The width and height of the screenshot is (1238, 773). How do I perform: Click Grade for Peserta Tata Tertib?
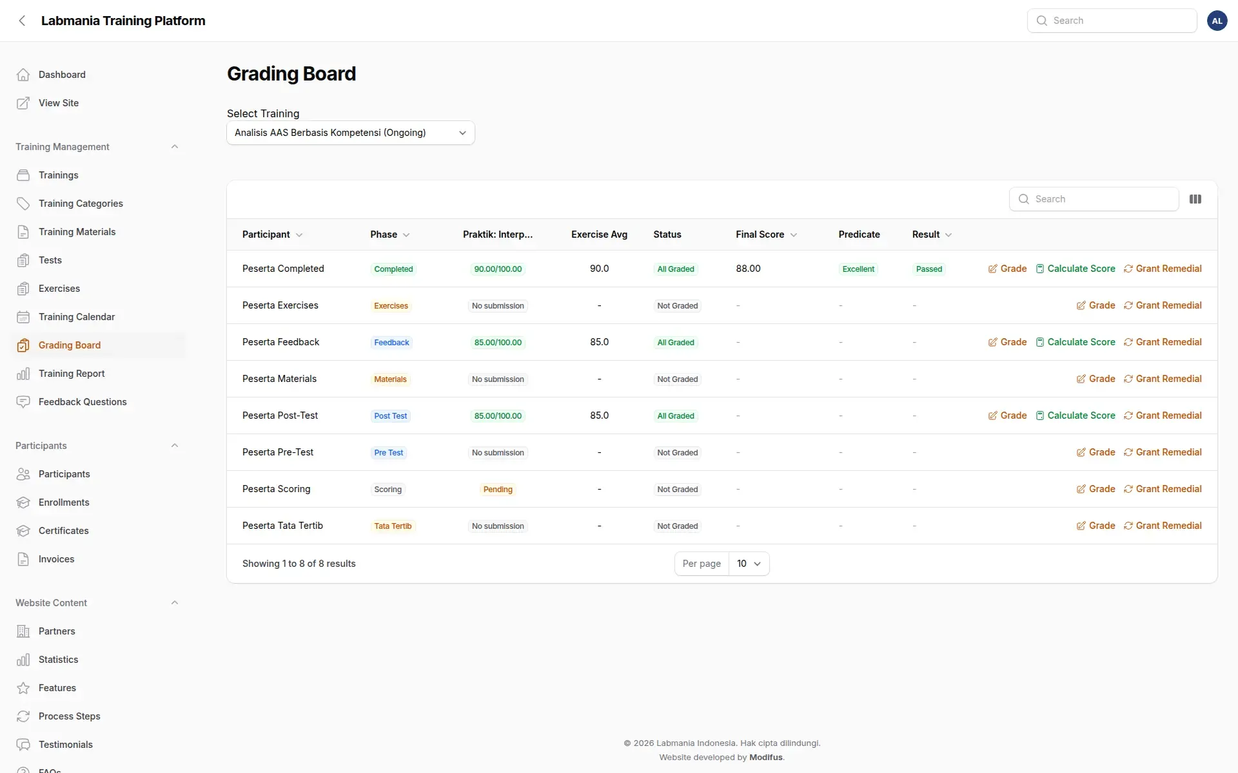click(1096, 526)
